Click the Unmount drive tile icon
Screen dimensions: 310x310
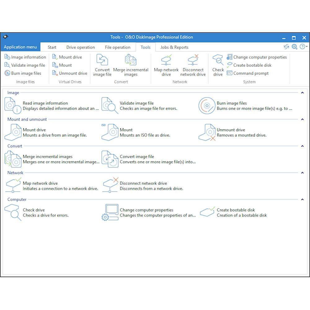click(207, 132)
